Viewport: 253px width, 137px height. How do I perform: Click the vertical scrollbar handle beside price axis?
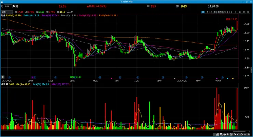[x=251, y=70]
